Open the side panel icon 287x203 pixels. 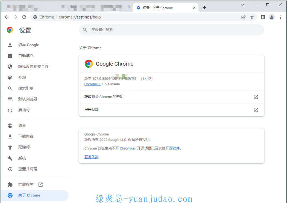point(263,17)
